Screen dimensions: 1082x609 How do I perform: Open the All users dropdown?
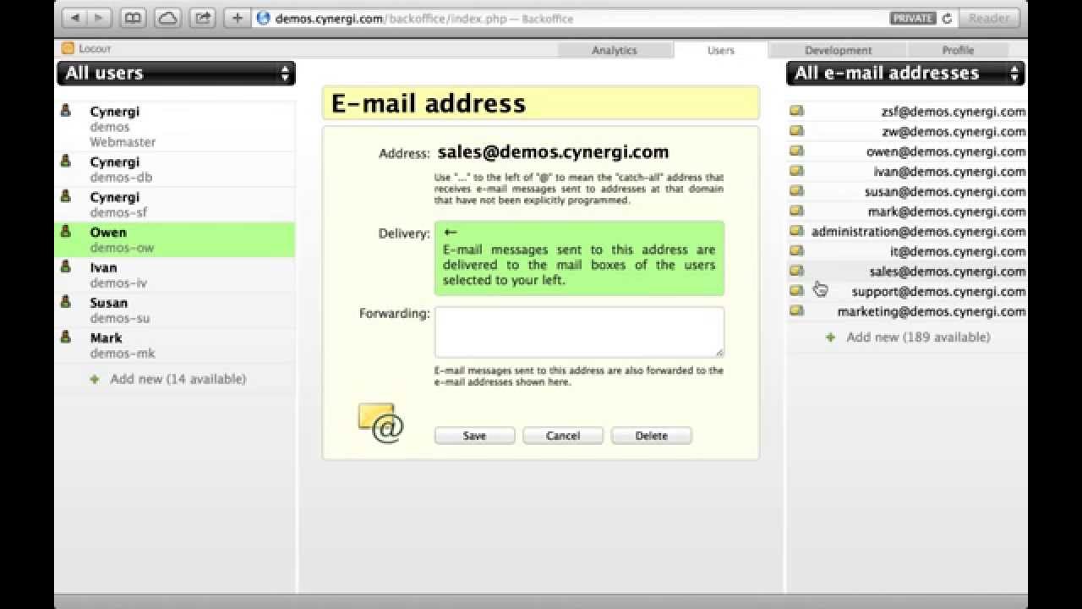coord(176,73)
